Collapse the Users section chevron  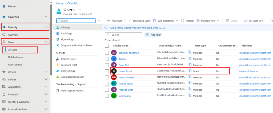46,42
